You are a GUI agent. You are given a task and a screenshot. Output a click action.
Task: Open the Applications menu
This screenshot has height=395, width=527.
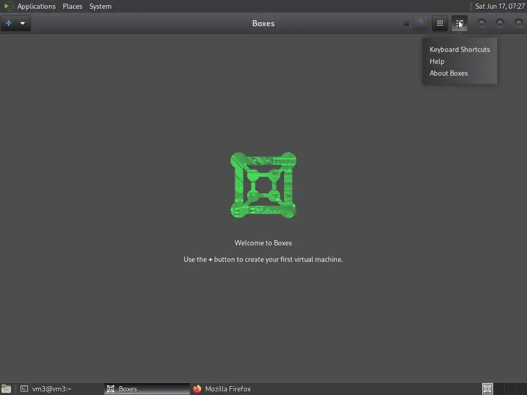coord(37,6)
